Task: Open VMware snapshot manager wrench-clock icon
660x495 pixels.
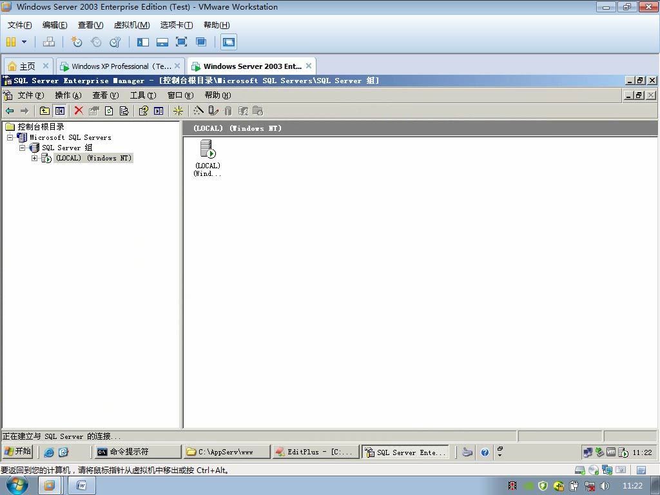Action: click(115, 42)
